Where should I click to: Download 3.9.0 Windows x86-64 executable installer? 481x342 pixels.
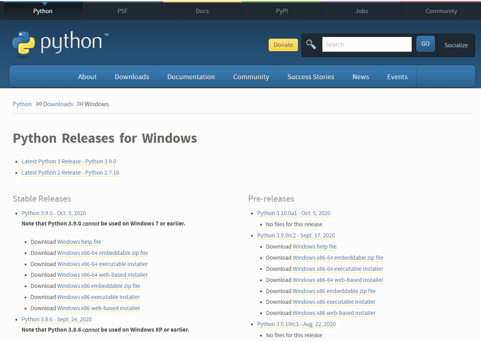pos(102,264)
